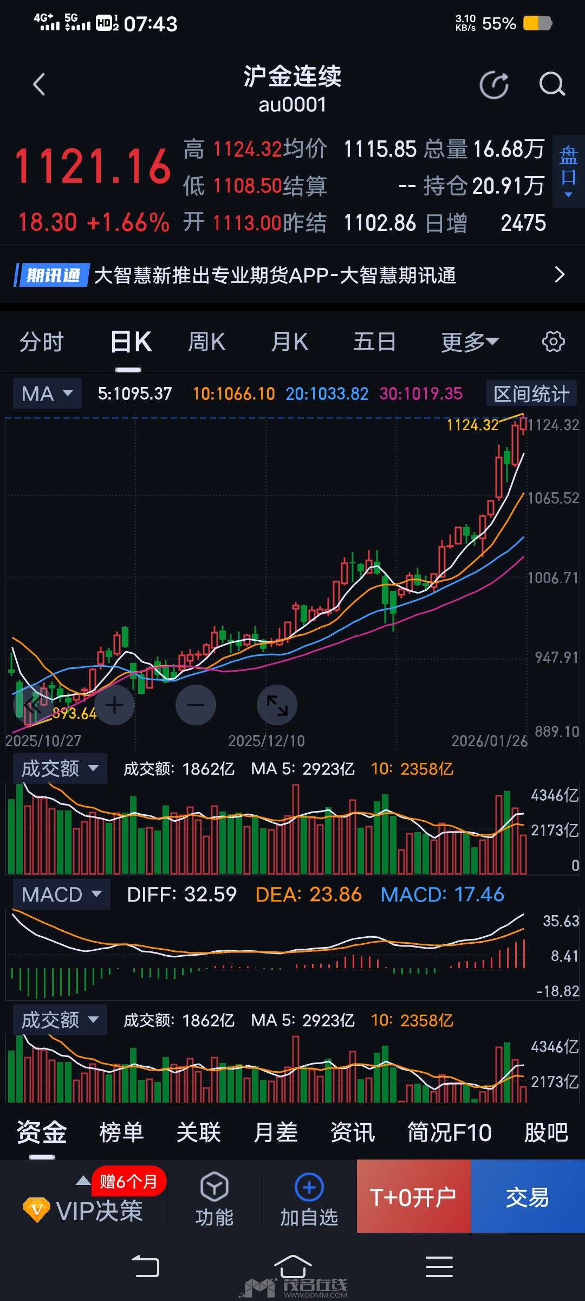Tap the back arrow icon

click(39, 85)
